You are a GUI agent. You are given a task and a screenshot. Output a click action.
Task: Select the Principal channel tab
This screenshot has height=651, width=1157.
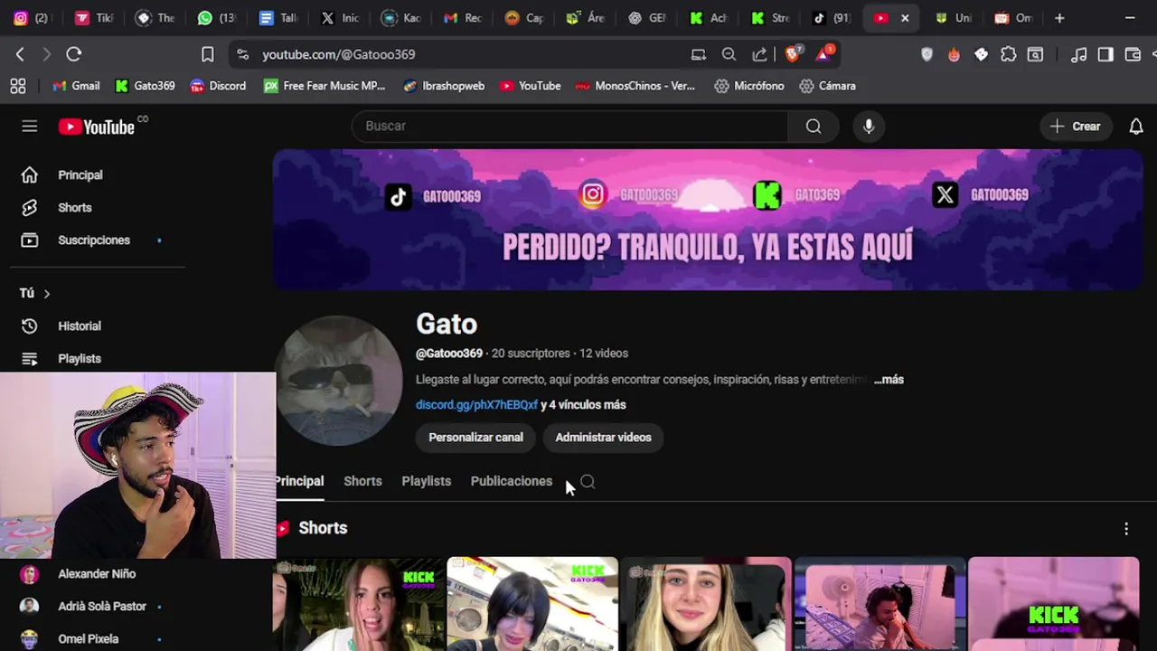coord(299,481)
